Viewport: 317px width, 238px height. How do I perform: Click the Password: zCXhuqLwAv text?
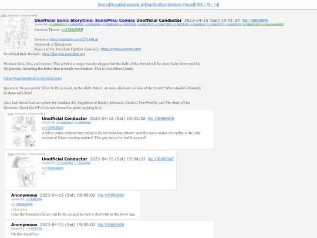click(x=53, y=44)
